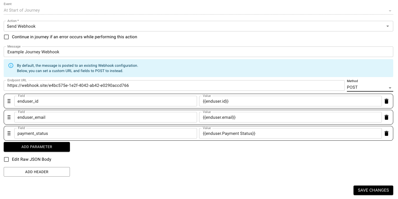Click the ADD PARAMETER button
398x199 pixels.
pyautogui.click(x=37, y=147)
